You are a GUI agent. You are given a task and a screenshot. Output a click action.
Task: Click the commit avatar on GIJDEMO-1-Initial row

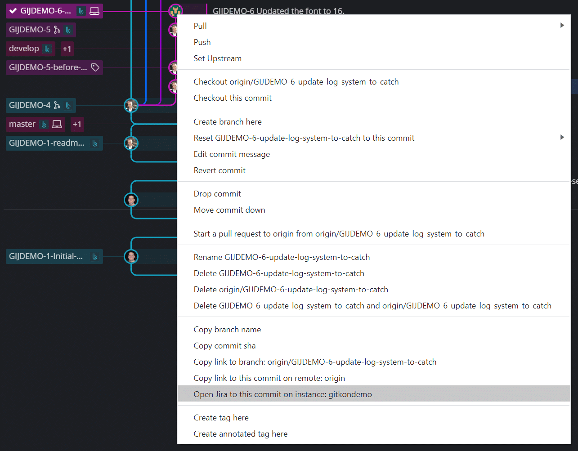130,256
